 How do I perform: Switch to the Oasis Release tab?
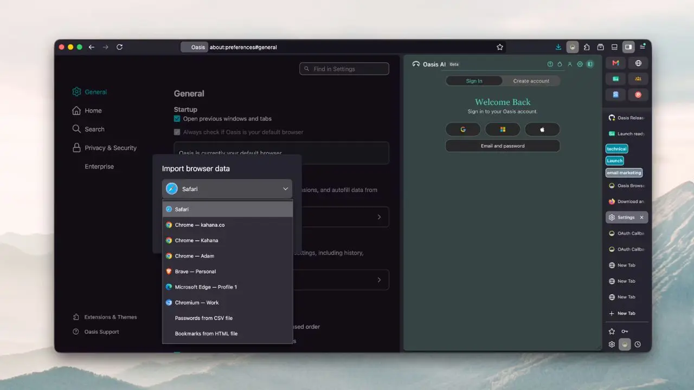pos(627,118)
